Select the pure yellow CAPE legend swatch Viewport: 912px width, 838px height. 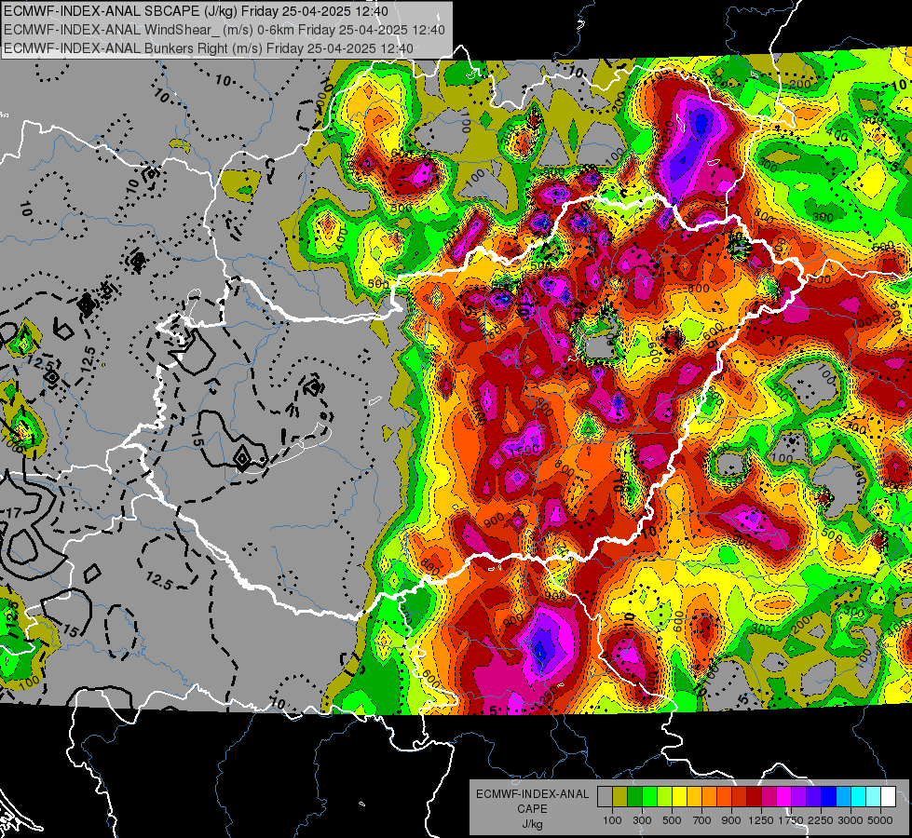pyautogui.click(x=679, y=796)
